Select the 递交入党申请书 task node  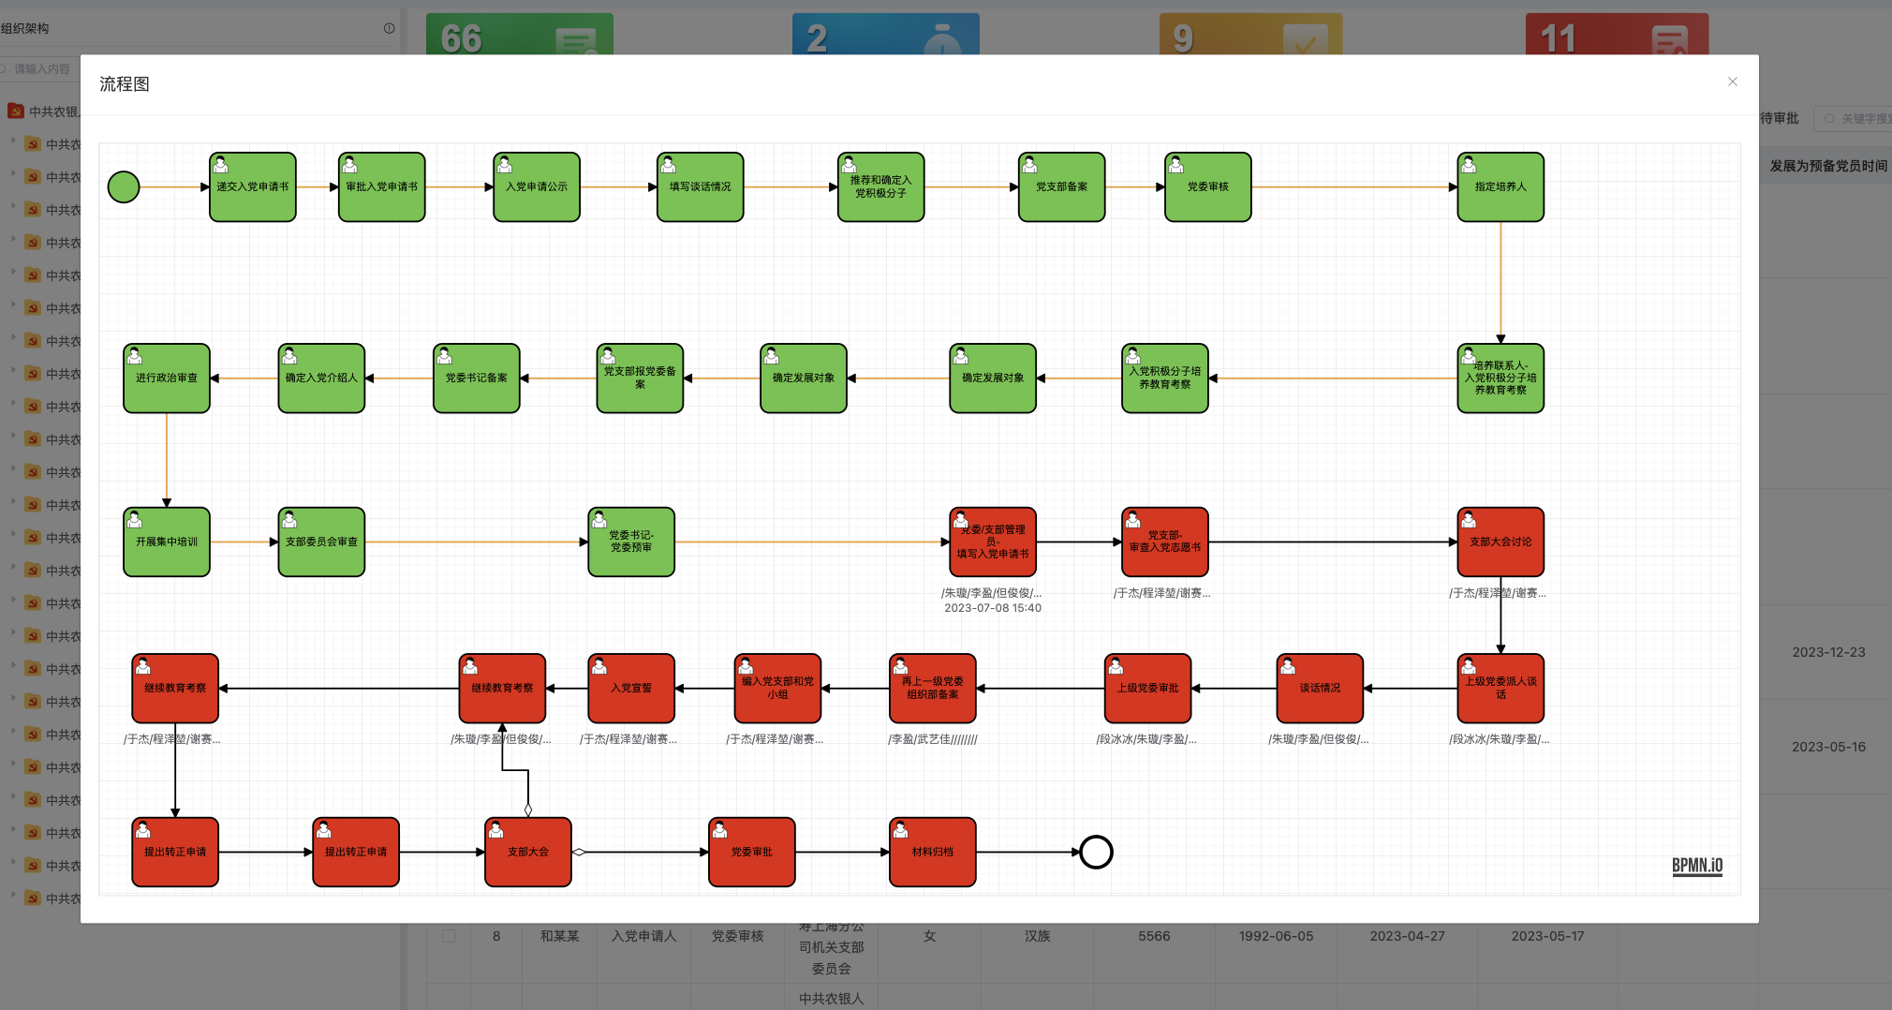(x=253, y=187)
